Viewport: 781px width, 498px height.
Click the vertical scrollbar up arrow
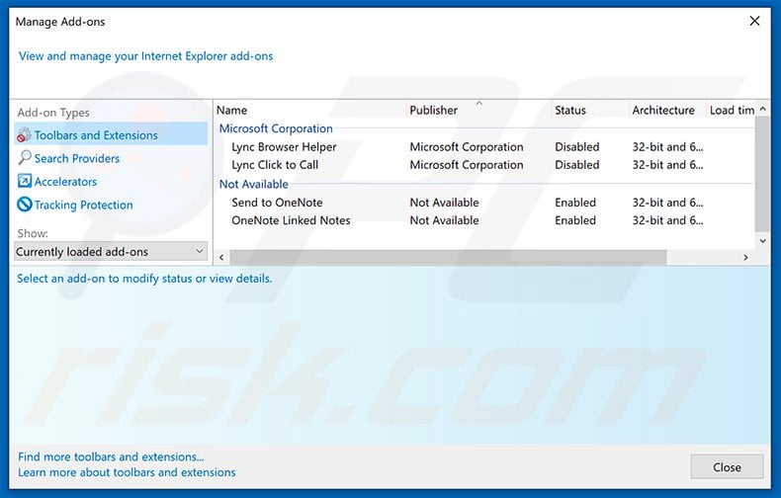[x=762, y=109]
